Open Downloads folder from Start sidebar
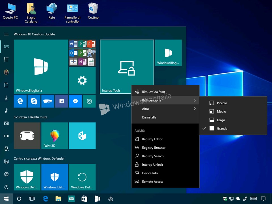 tap(6, 98)
